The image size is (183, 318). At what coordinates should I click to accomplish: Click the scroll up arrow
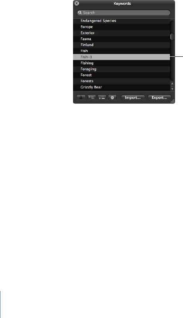(x=172, y=83)
